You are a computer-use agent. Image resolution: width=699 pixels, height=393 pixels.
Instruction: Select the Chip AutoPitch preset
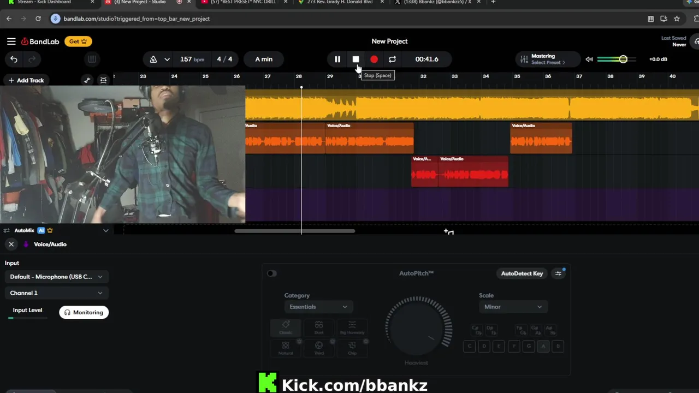352,348
